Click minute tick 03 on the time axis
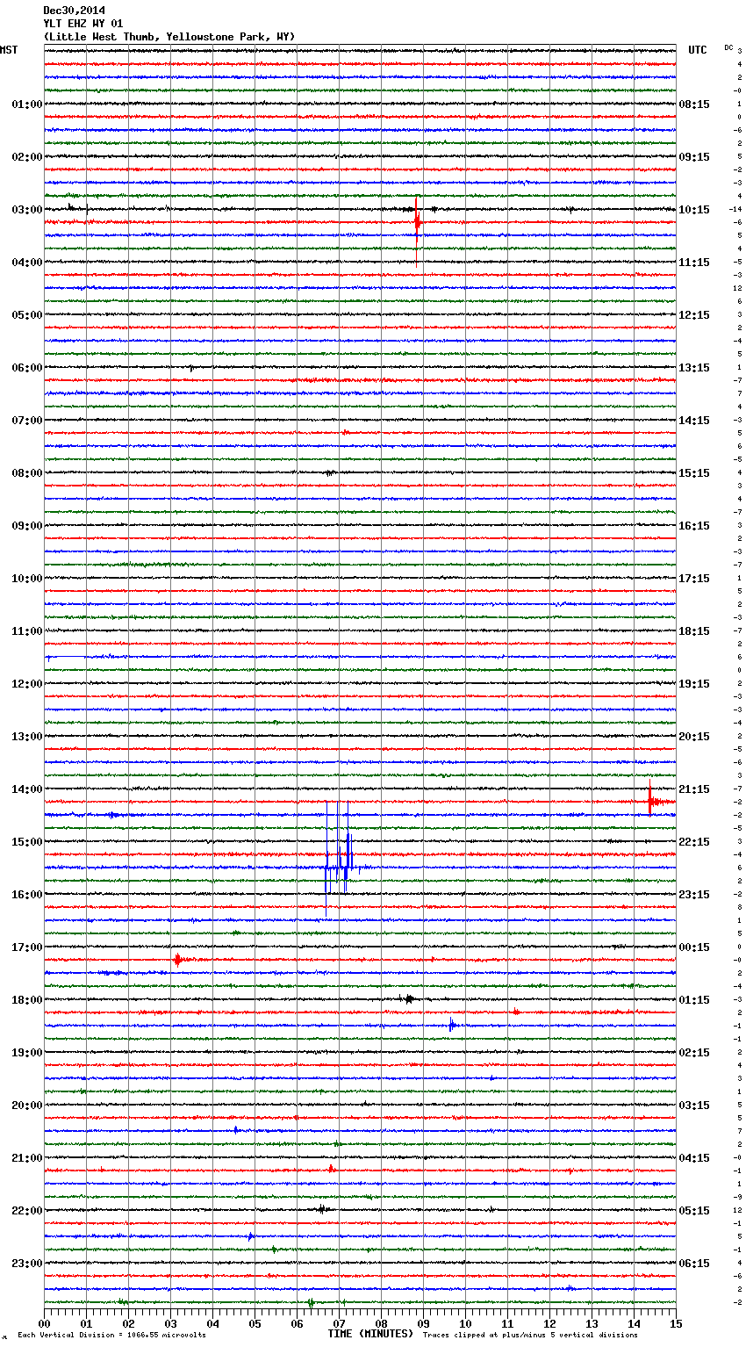 [x=170, y=1323]
